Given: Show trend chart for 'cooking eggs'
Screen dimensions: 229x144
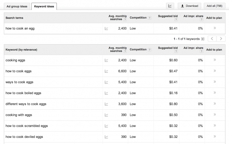Looking at the screenshot, I should point(106,60).
